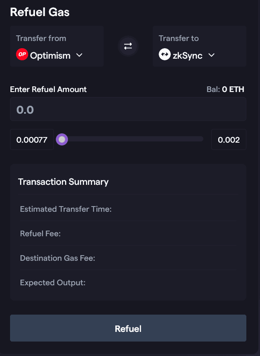Click the purple slider handle
This screenshot has width=260, height=356.
coord(62,139)
